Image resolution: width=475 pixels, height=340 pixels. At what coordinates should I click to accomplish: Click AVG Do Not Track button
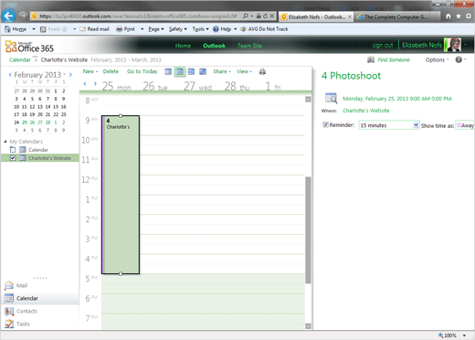click(264, 29)
